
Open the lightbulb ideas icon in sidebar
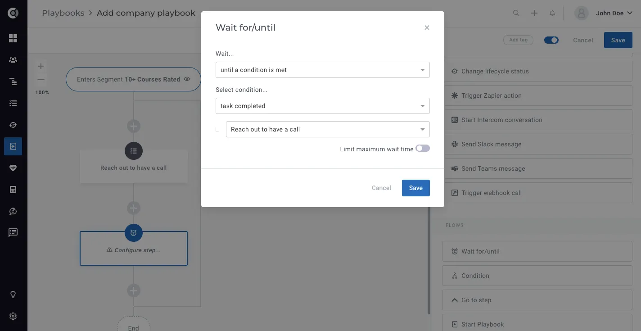click(13, 295)
